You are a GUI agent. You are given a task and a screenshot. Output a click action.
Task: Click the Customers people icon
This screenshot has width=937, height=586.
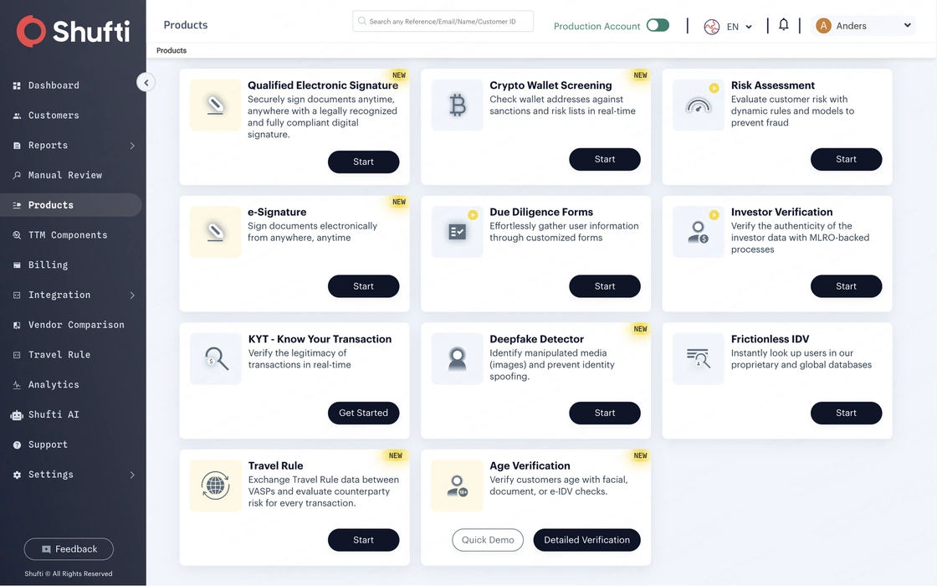coord(17,116)
